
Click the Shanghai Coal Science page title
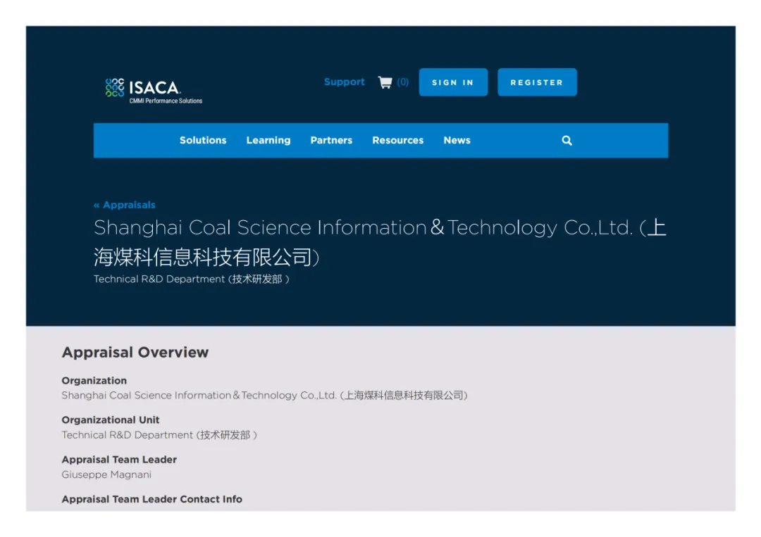coord(380,242)
